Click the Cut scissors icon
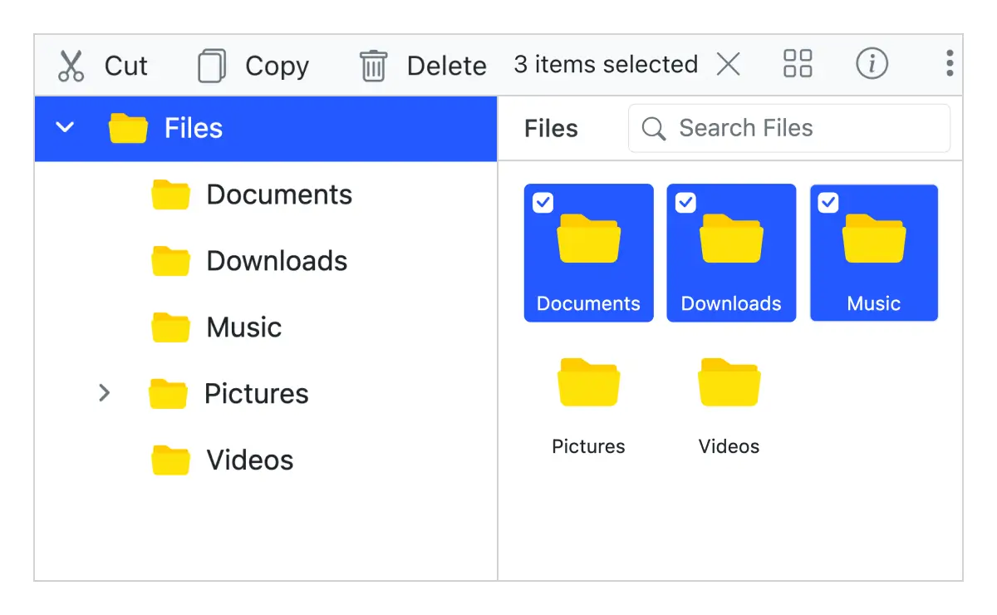This screenshot has height=615, width=997. (70, 64)
